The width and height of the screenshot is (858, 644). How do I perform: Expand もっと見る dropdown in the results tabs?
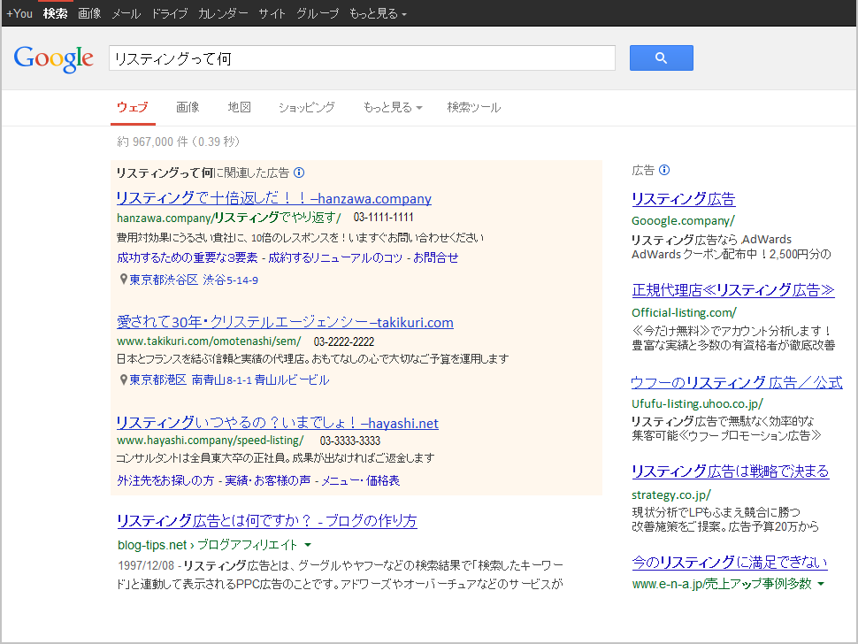(x=393, y=107)
